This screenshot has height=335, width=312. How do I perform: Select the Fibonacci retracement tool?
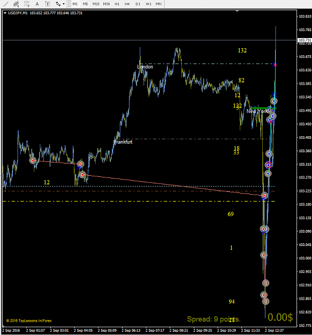point(27,4)
